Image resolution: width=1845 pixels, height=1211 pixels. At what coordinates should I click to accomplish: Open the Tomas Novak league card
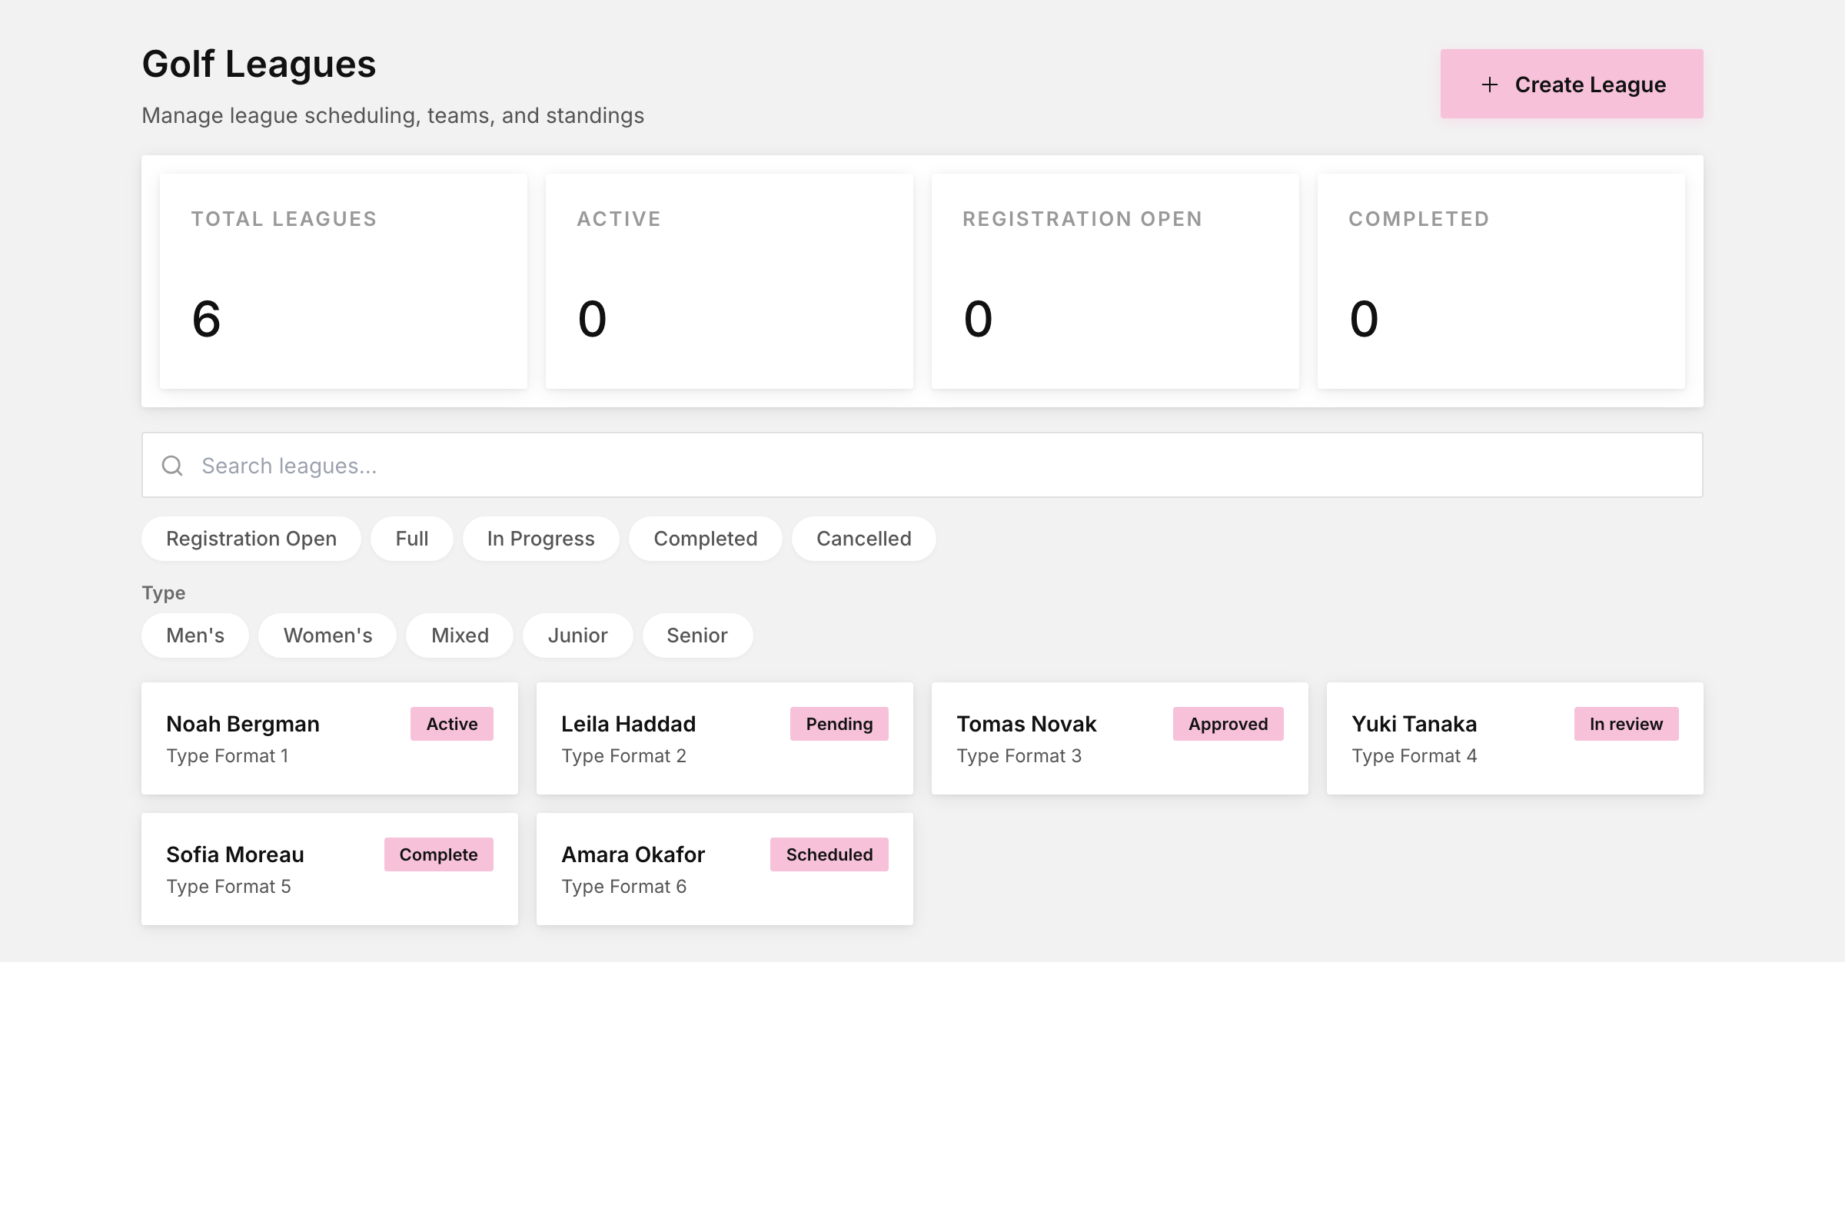[1119, 738]
